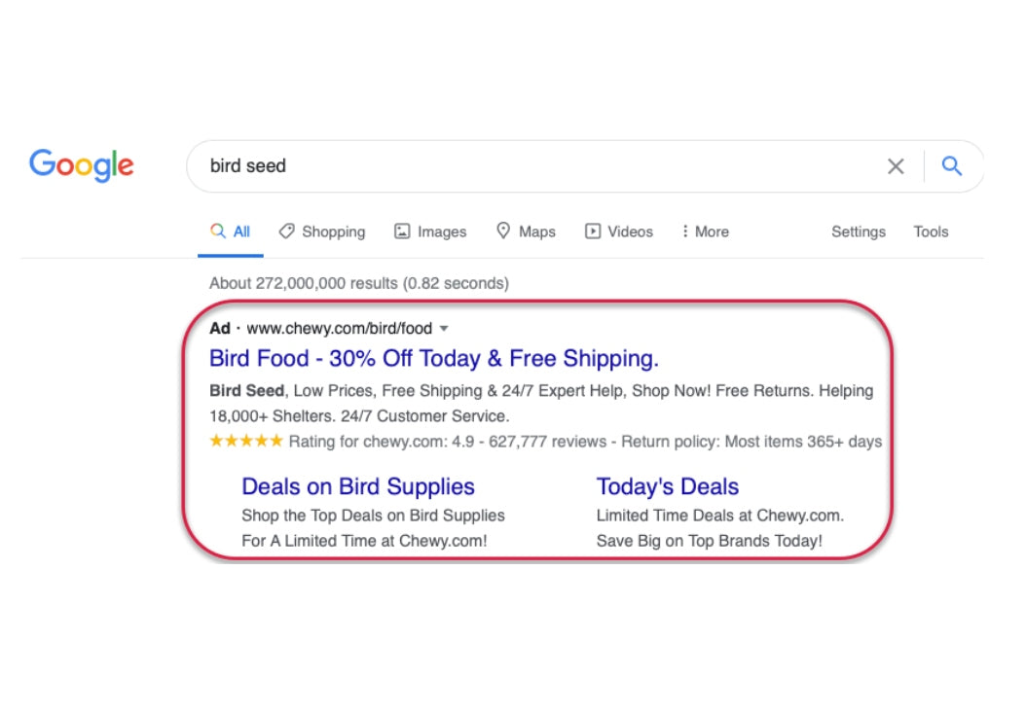Open the Bird Food 30% Off ad headline
Screen dimensions: 1026x713
click(x=433, y=358)
